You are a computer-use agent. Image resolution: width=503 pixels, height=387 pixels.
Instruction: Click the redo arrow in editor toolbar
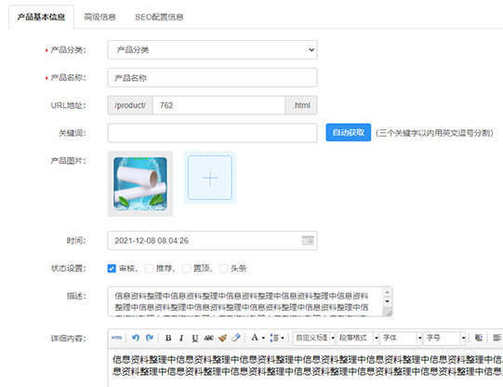(150, 338)
